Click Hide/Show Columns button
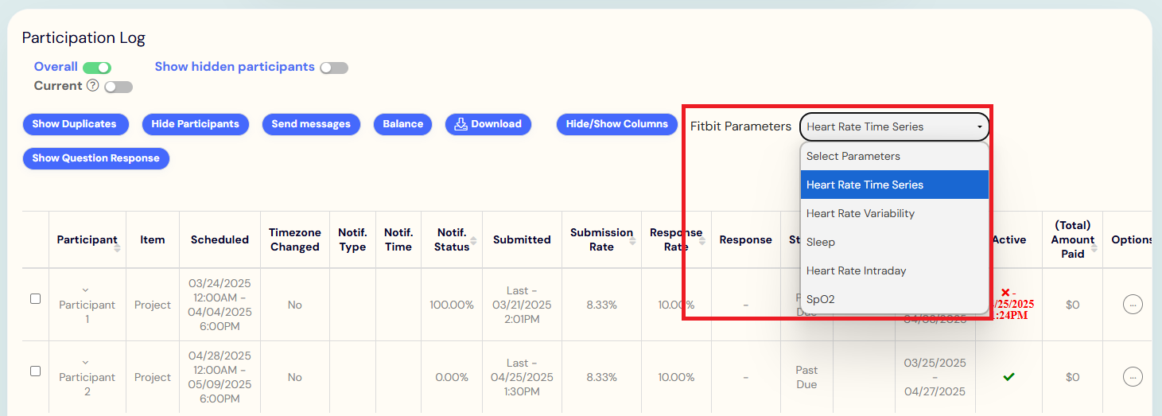Viewport: 1162px width, 416px height. [x=617, y=124]
